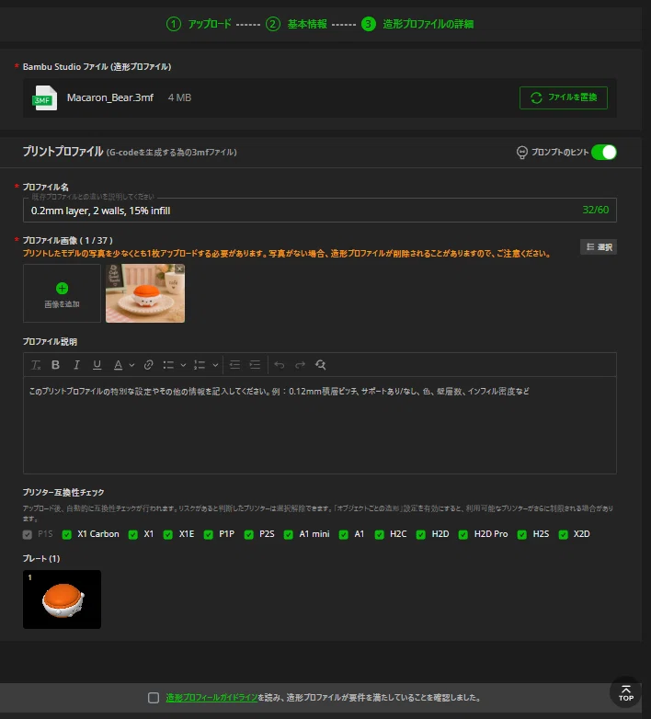This screenshot has width=651, height=719.
Task: Click the 選択 button for profile images
Action: click(x=599, y=247)
